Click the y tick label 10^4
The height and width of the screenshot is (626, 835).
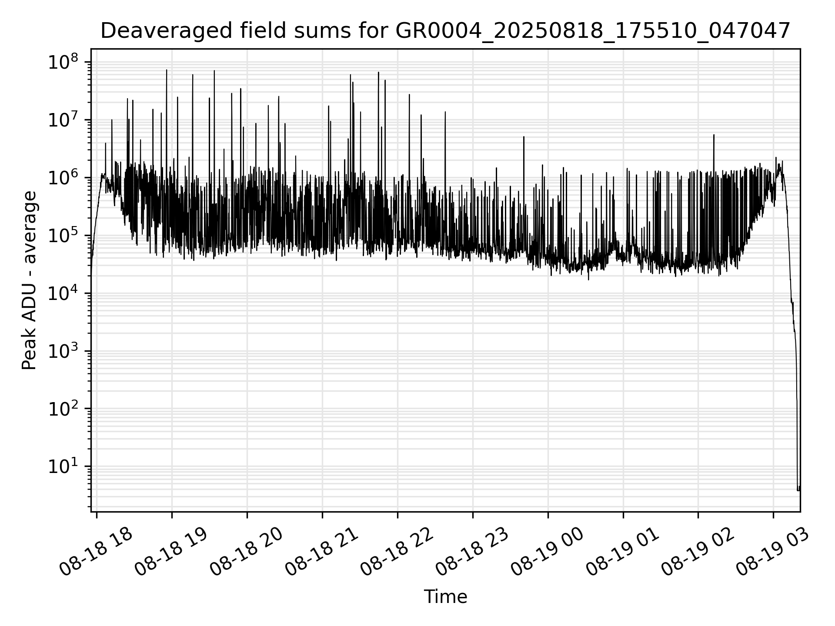(63, 293)
